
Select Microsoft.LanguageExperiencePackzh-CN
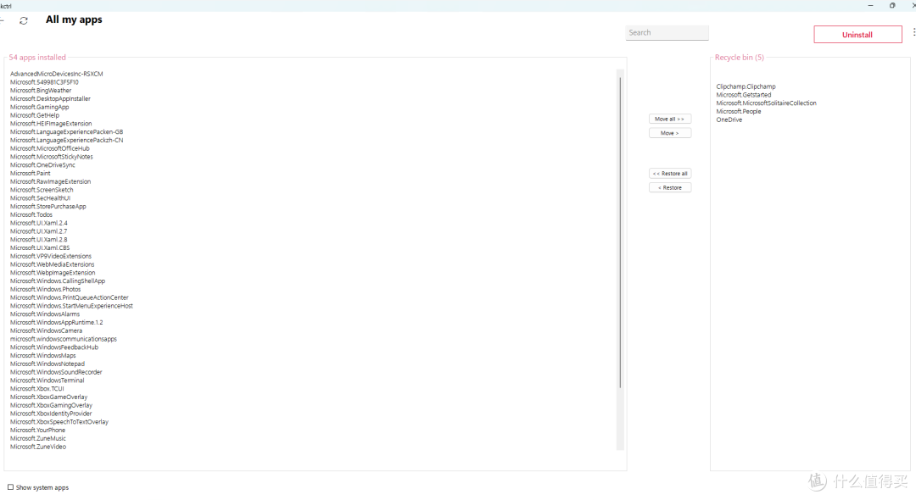pyautogui.click(x=67, y=140)
